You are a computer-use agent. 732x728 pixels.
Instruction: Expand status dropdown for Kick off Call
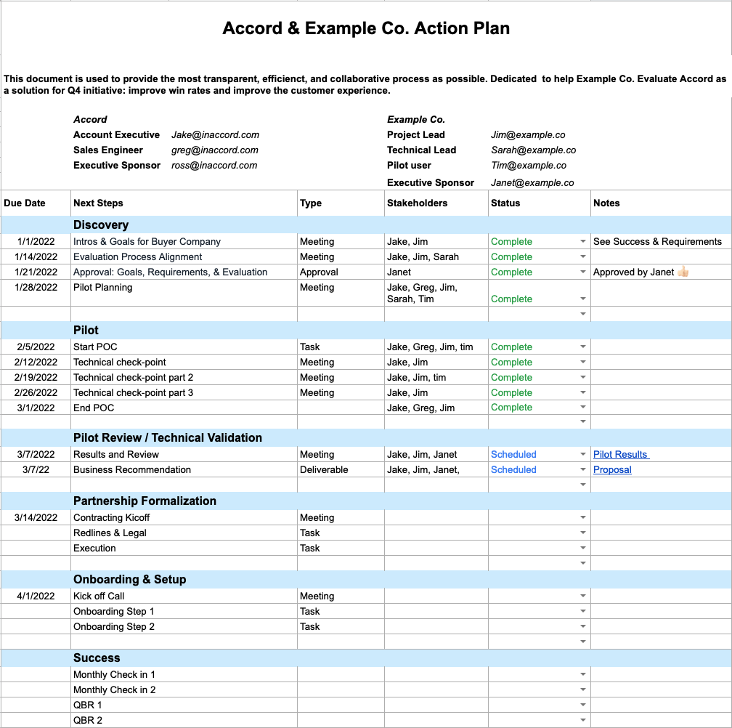click(x=582, y=596)
